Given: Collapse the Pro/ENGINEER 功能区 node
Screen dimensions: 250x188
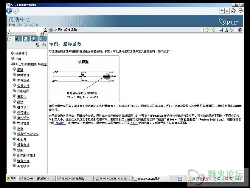Looking at the screenshot, I should 13,64.
